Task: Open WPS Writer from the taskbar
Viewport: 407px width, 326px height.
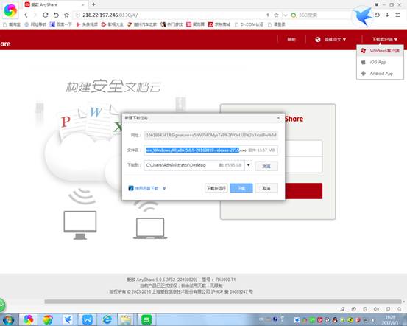Action: [87, 319]
